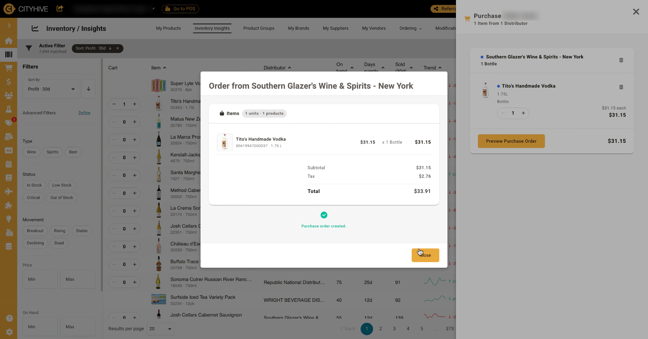Click the share/export icon beside CityHive
The height and width of the screenshot is (339, 648).
(x=60, y=8)
